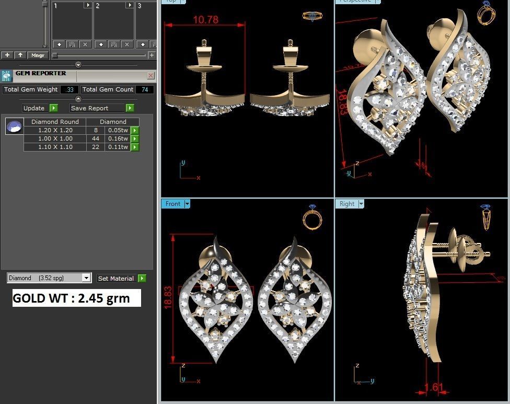Click the X delete icon under slot 1
The height and width of the screenshot is (404, 510).
85,44
